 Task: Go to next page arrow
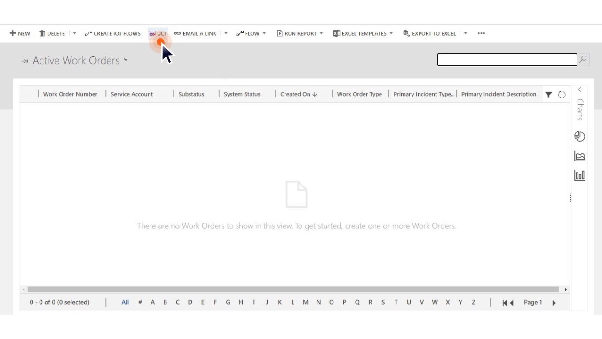(x=554, y=303)
